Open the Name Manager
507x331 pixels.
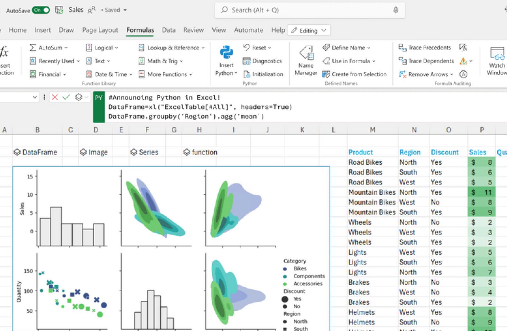(x=306, y=61)
